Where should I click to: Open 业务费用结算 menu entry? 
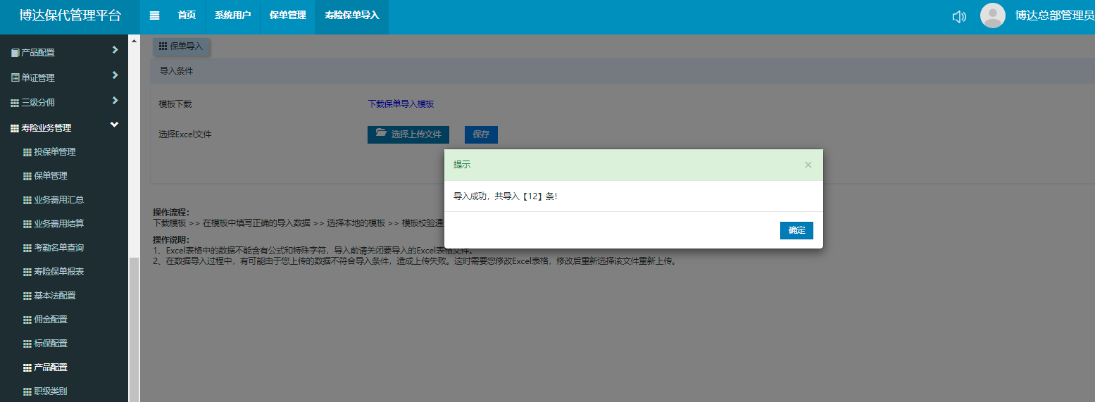(59, 224)
